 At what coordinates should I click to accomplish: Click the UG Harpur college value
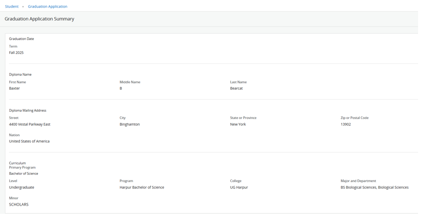(239, 187)
